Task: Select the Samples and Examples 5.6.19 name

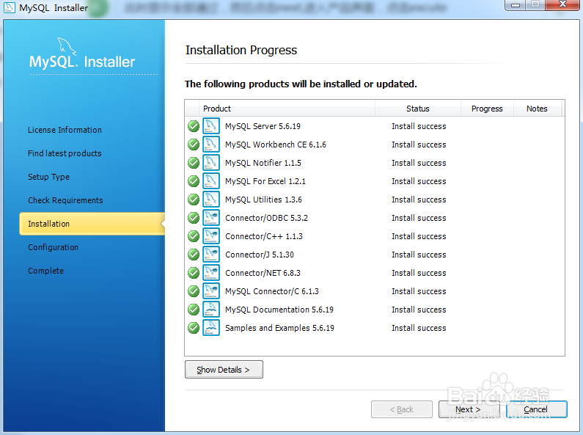Action: pyautogui.click(x=279, y=328)
